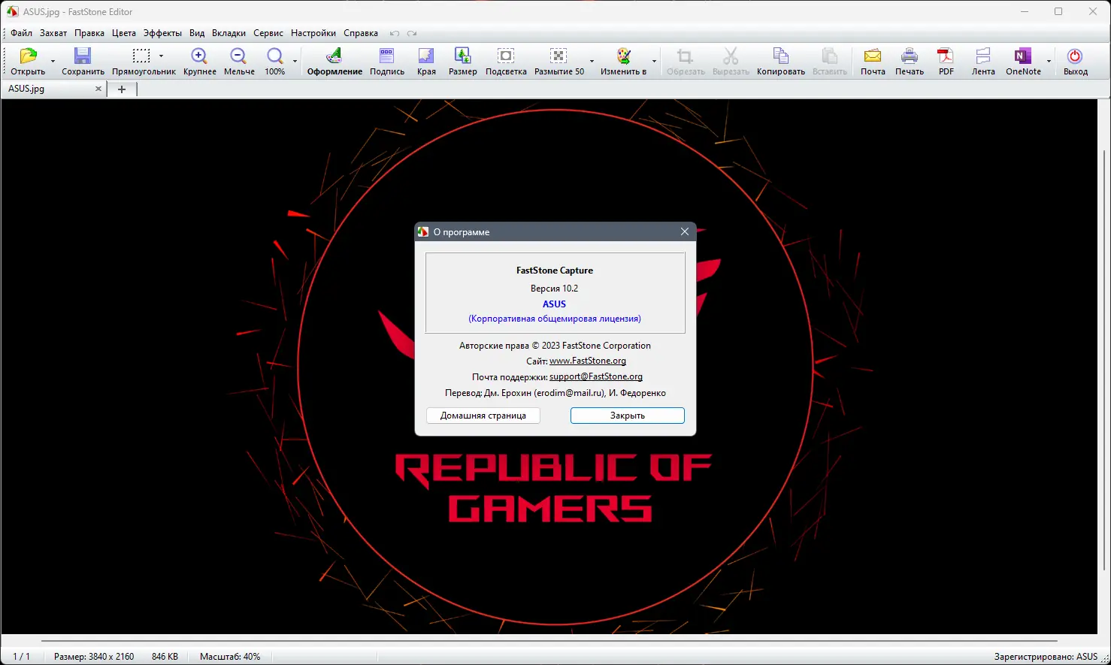The image size is (1111, 665).
Task: Send image to OneNote icon
Action: tap(1022, 56)
